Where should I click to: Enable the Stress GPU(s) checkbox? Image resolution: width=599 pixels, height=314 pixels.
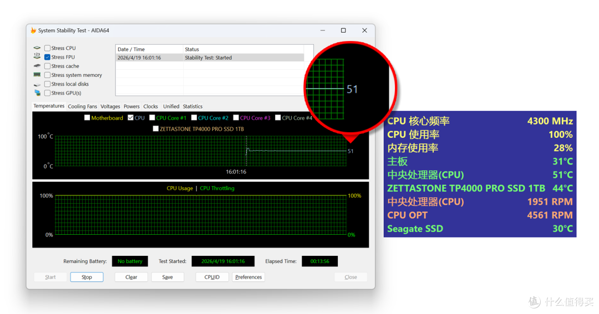point(47,93)
